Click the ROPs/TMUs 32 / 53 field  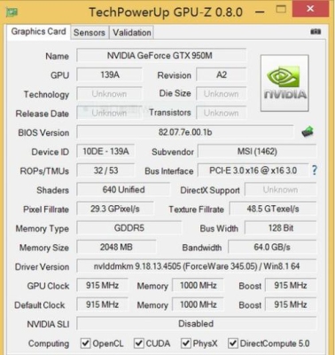click(x=105, y=170)
